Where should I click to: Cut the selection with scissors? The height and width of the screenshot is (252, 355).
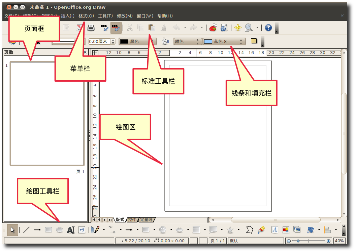pos(130,28)
